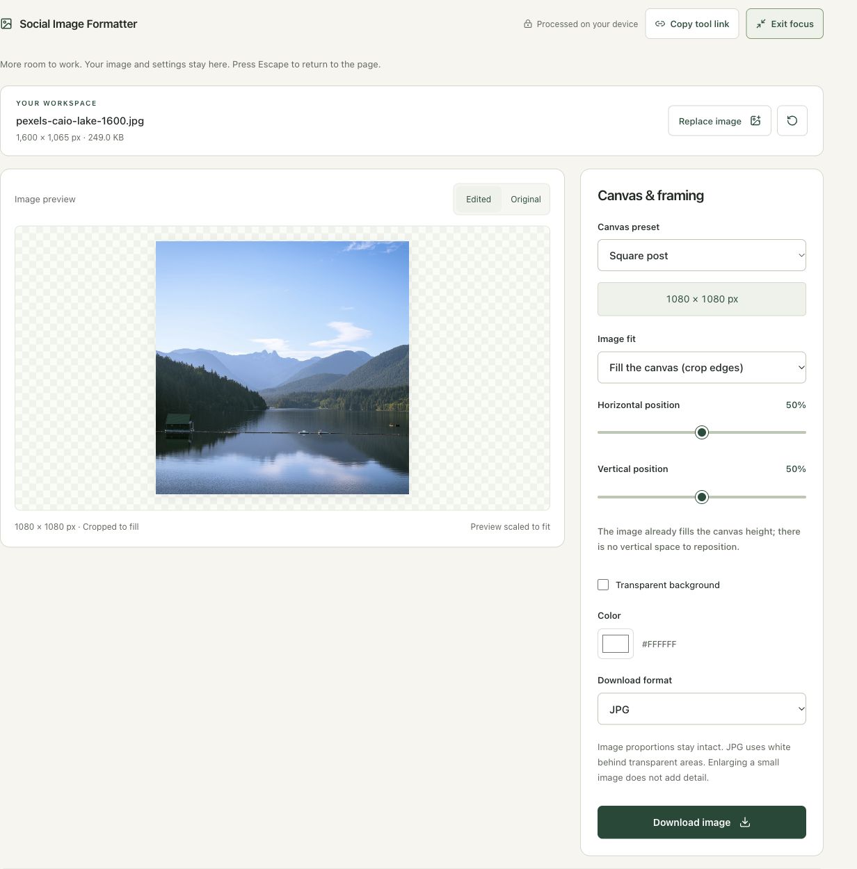Click the Replace image button
This screenshot has width=857, height=869.
[x=720, y=120]
